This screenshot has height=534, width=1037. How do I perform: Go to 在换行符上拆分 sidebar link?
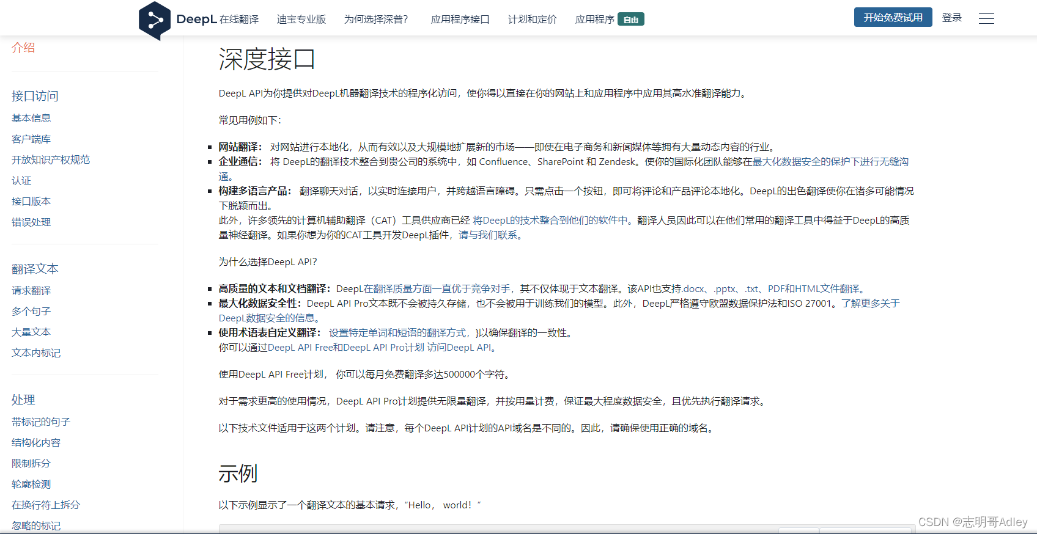click(46, 505)
